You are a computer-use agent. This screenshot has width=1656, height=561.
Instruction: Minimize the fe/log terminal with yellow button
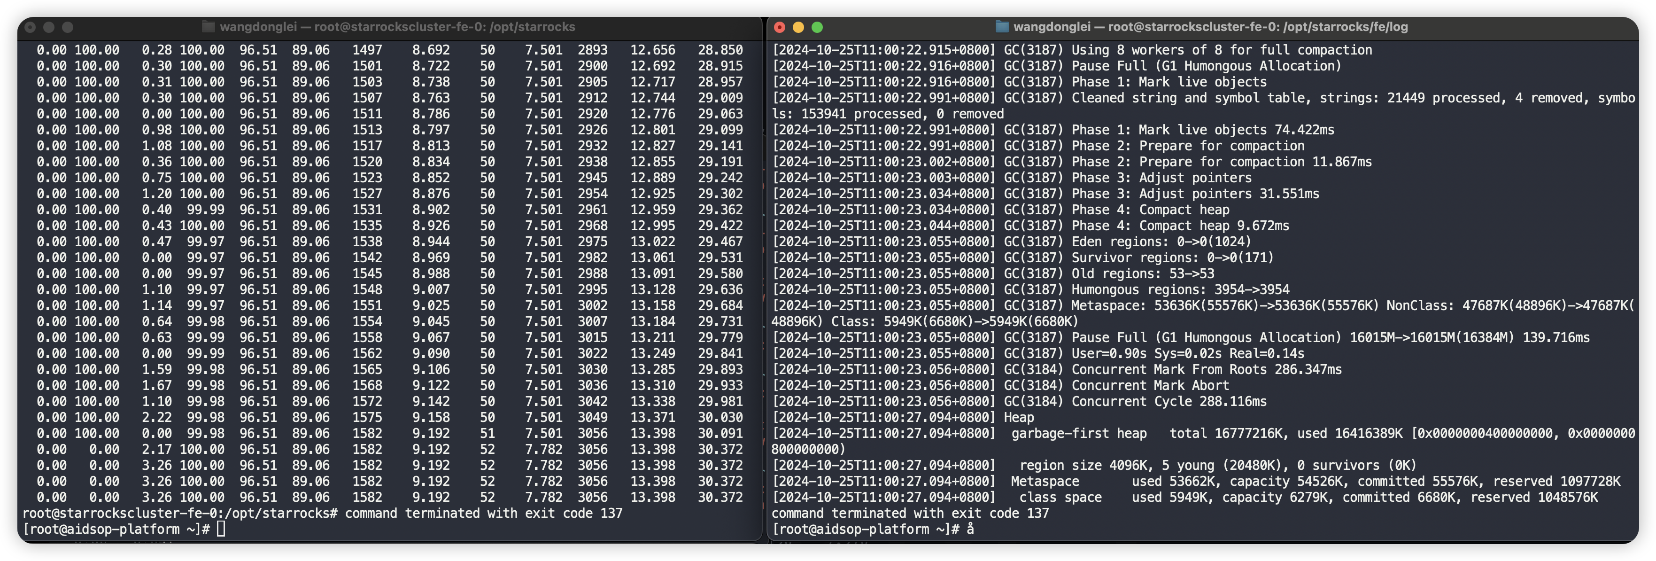(798, 27)
